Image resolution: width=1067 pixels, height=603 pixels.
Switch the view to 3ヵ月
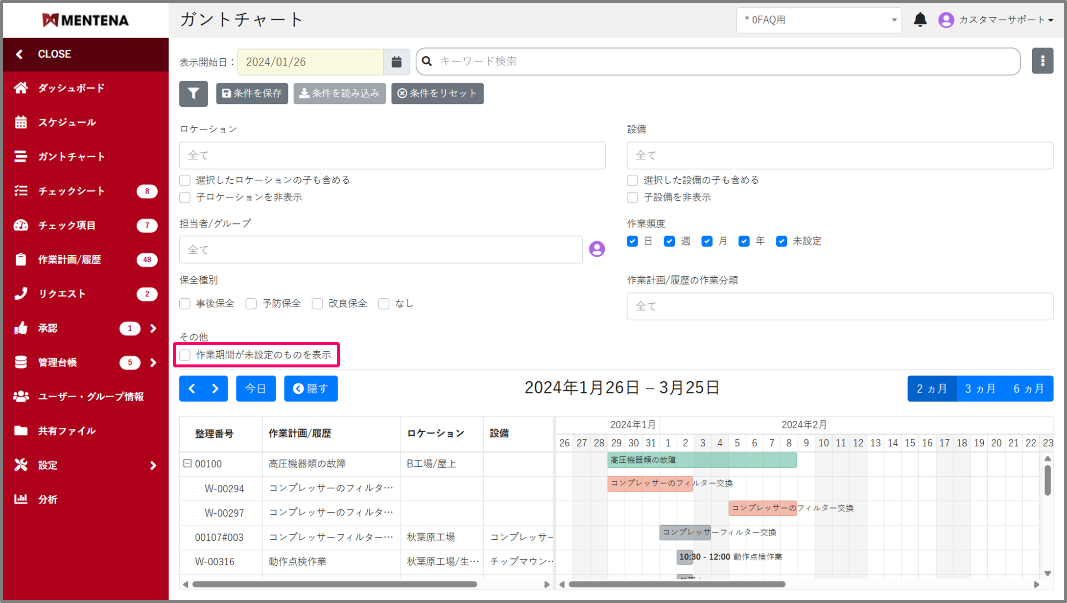[980, 389]
